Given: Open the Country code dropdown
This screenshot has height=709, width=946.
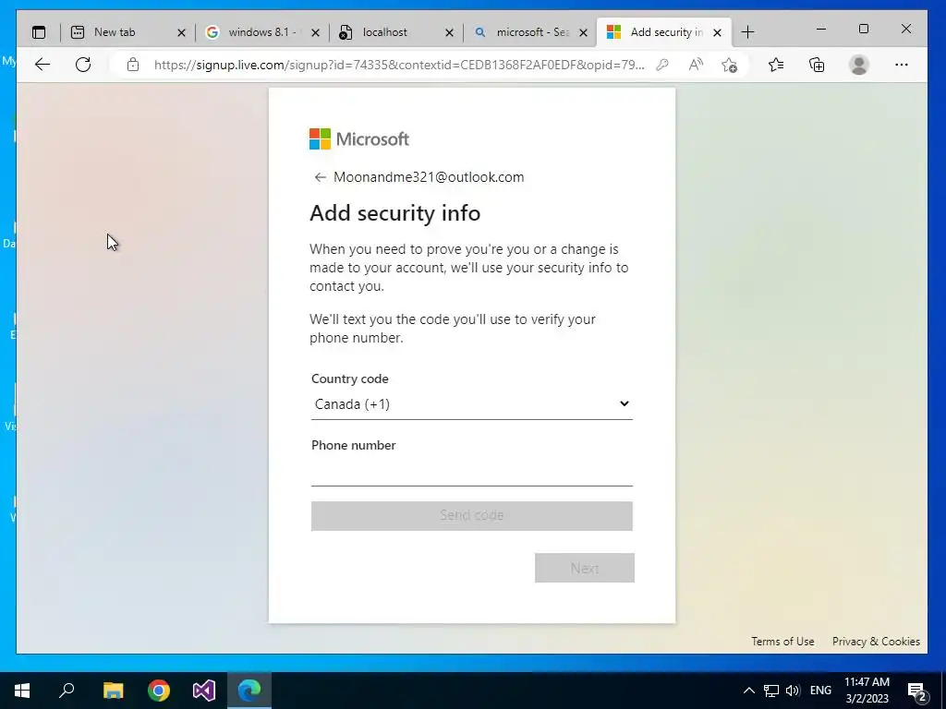Looking at the screenshot, I should 472,404.
